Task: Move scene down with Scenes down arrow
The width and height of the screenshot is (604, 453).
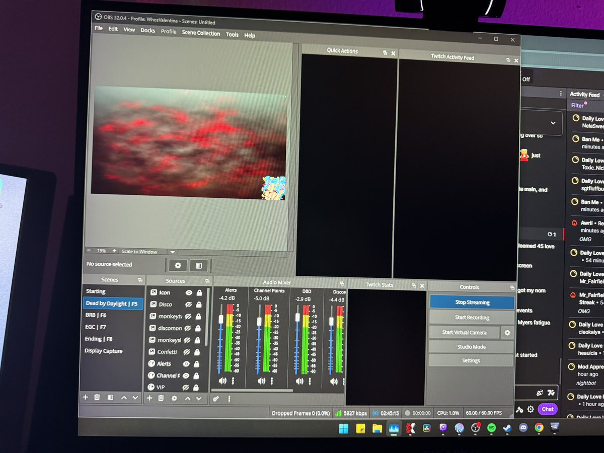Action: (135, 398)
